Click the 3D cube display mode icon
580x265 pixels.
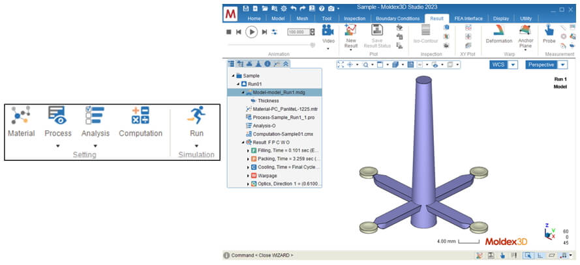coord(395,64)
